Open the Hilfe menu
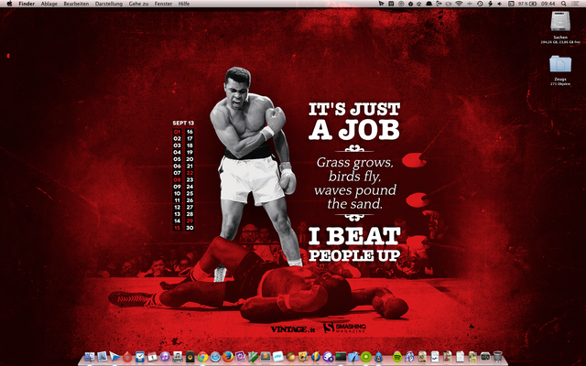The image size is (586, 366). [184, 4]
